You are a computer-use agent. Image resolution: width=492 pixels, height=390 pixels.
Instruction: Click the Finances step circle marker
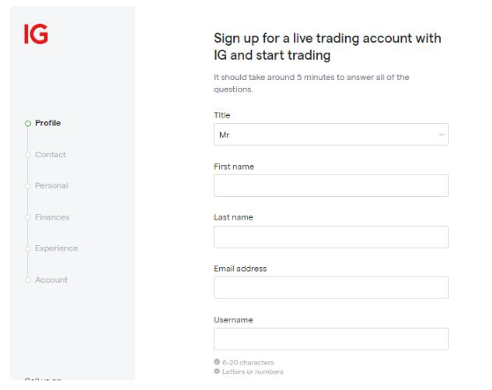click(28, 217)
